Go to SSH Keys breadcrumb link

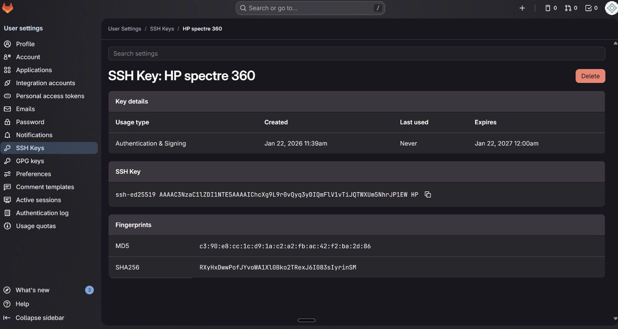(162, 29)
